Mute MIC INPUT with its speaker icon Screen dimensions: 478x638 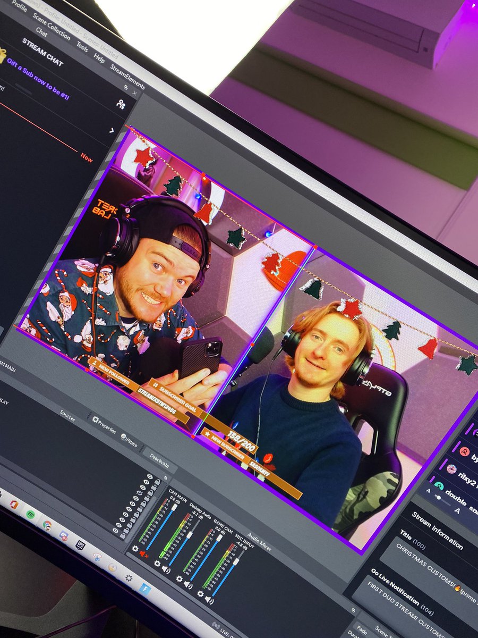[210, 600]
